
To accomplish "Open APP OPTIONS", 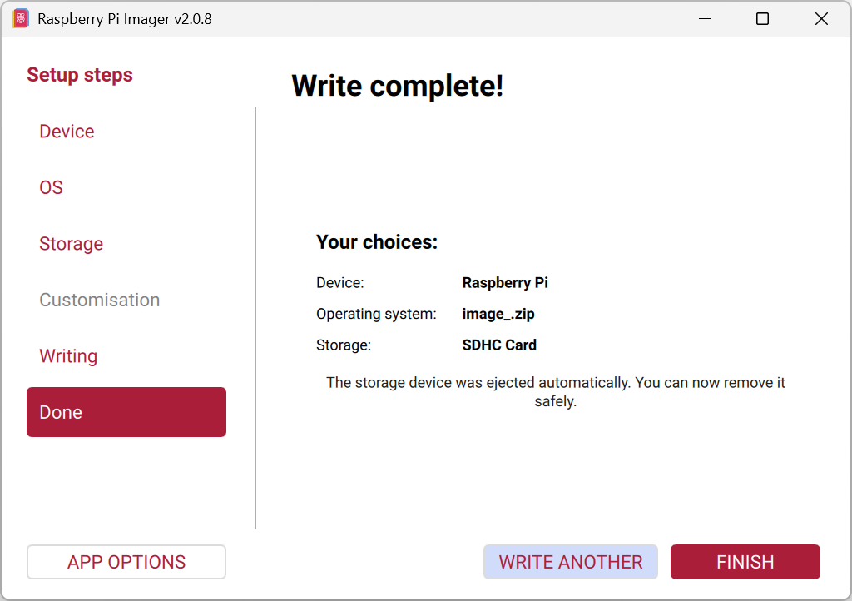I will pyautogui.click(x=126, y=562).
